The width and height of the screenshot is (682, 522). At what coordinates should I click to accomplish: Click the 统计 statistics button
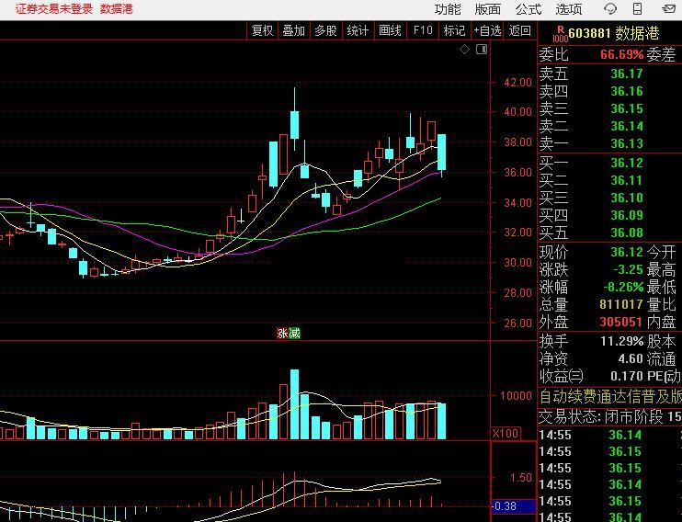point(358,30)
